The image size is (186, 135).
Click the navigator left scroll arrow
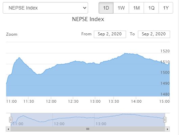[x=8, y=129]
